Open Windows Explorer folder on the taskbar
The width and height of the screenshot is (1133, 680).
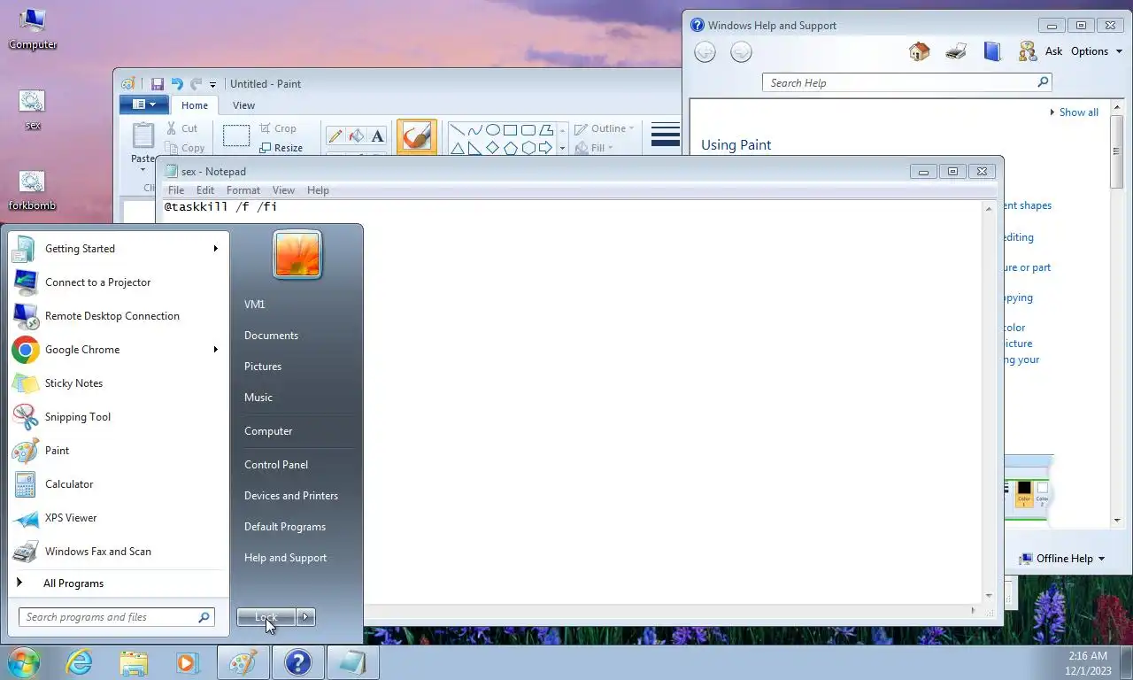click(x=134, y=662)
